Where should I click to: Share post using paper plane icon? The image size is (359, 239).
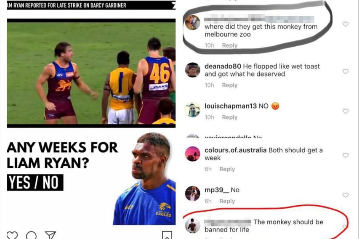coord(51,236)
